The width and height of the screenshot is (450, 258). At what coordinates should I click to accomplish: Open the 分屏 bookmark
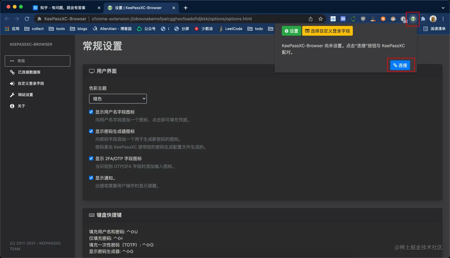[x=182, y=29]
